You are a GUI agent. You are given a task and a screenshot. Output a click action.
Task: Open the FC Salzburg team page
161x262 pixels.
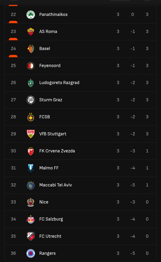point(51,219)
